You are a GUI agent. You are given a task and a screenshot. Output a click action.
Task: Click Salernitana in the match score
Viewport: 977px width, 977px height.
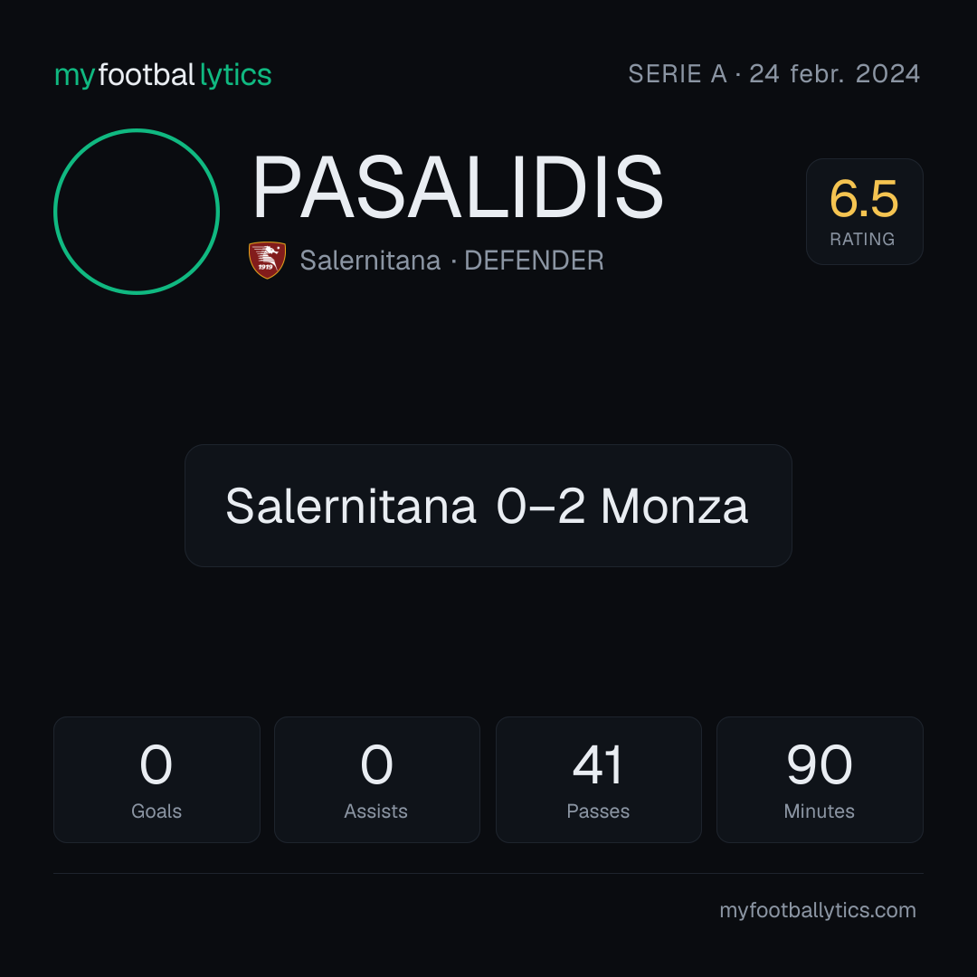351,506
